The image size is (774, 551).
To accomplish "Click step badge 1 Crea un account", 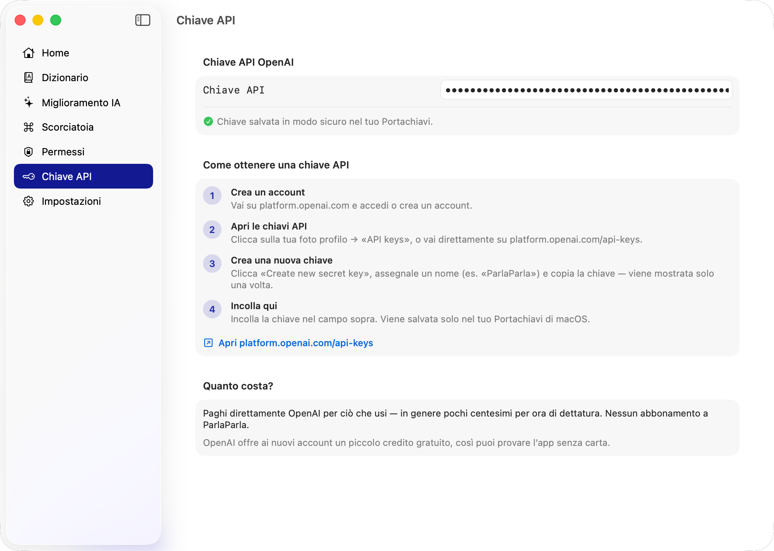I will coord(212,196).
